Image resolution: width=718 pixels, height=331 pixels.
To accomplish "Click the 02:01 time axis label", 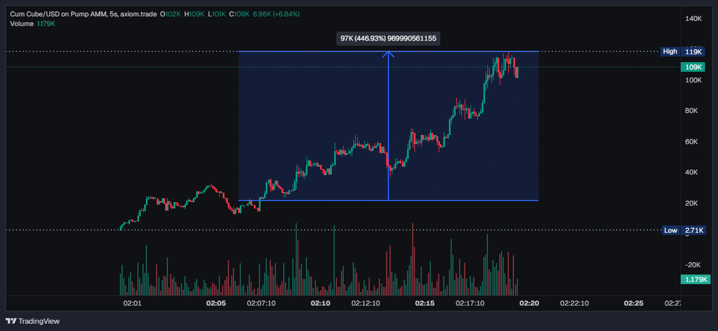I will tap(132, 304).
